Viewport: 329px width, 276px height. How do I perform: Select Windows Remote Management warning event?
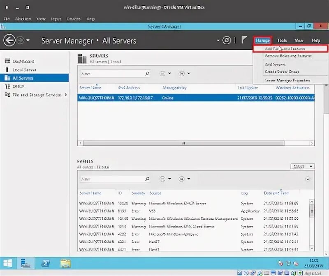pos(193,219)
